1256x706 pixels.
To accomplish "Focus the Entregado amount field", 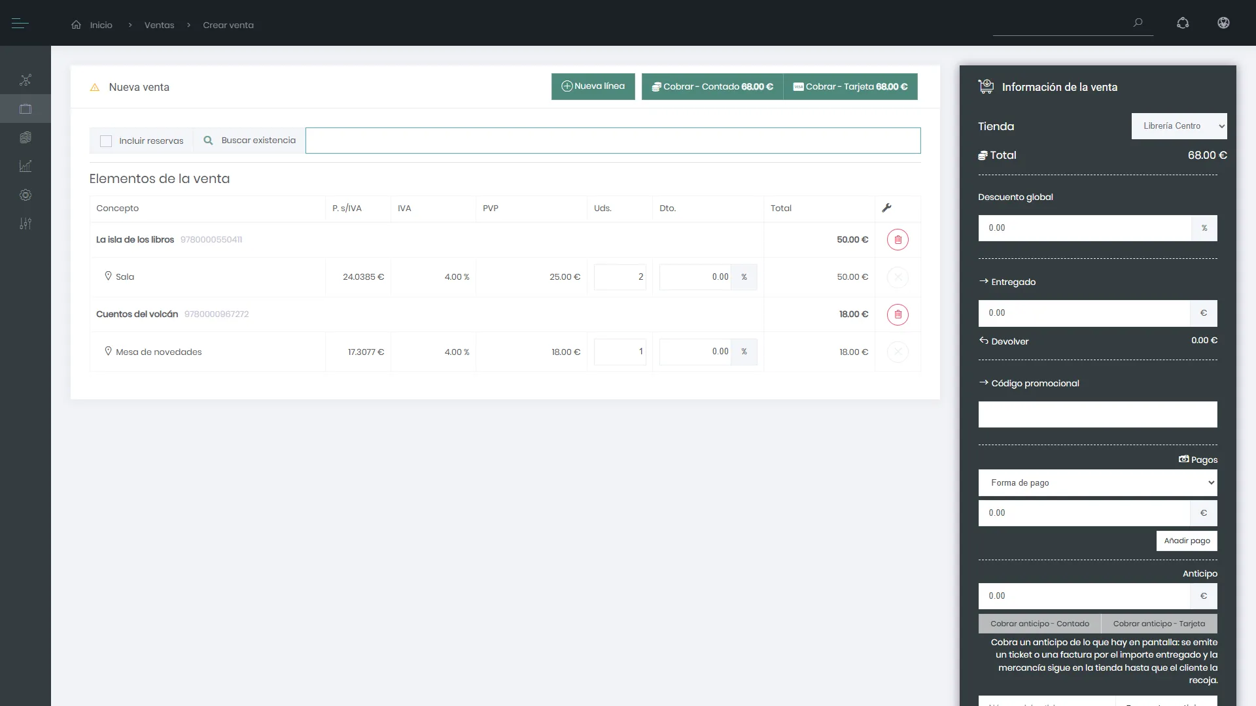I will pyautogui.click(x=1084, y=313).
